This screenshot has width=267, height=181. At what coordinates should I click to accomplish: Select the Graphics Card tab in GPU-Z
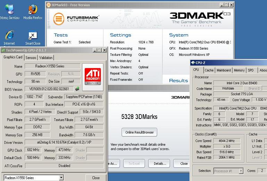[x=13, y=57]
